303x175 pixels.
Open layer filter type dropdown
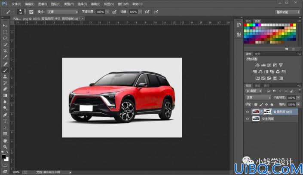[254, 91]
